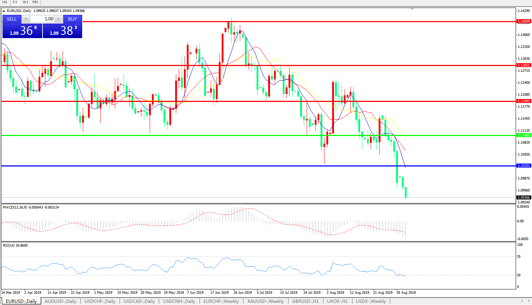Click the current price 1.09366 label
The height and width of the screenshot is (305, 532).
524,198
